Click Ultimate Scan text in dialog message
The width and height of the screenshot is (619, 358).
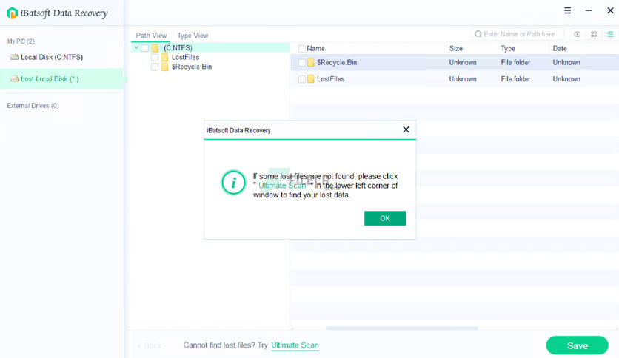[282, 186]
